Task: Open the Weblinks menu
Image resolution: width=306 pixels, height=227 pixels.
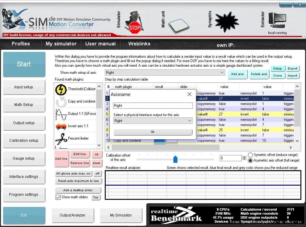Action: point(139,44)
